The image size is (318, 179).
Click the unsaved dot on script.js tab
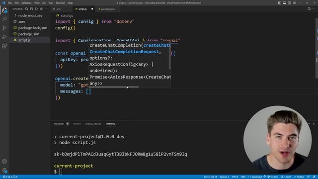(92, 9)
